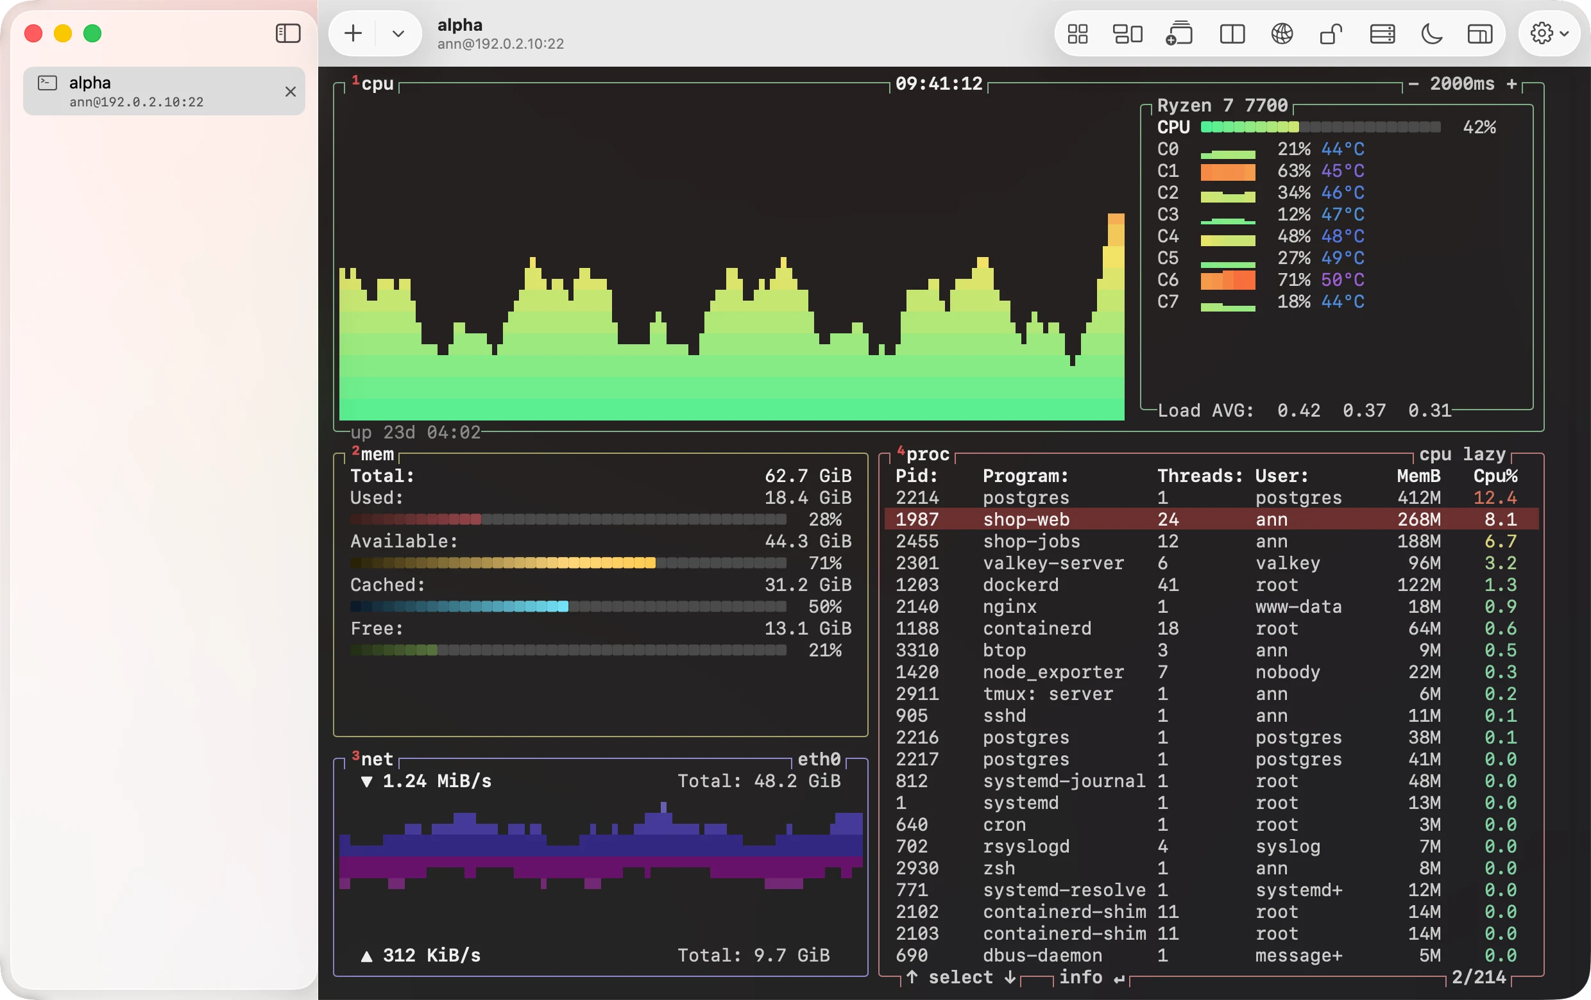Select the dockerd process row
The height and width of the screenshot is (1000, 1591).
[x=1212, y=585]
